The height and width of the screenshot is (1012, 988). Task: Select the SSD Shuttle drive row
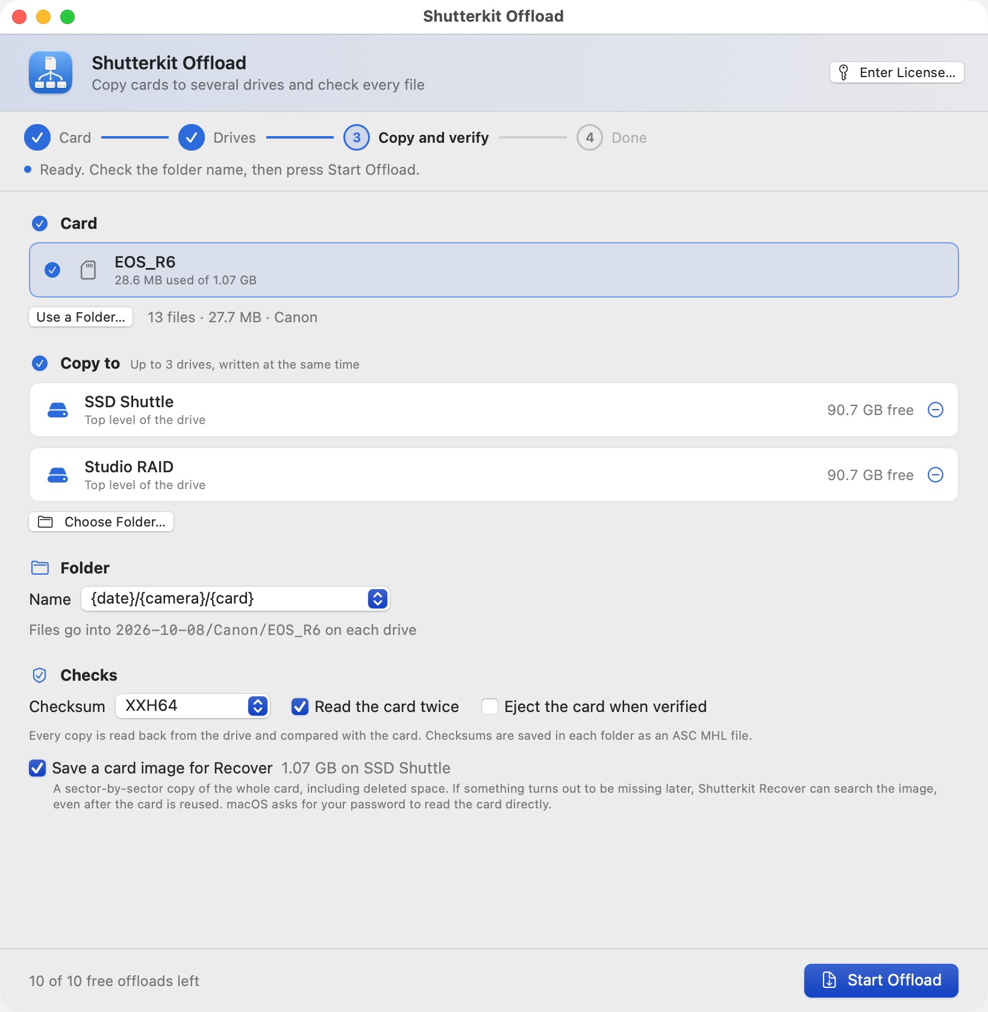[494, 410]
